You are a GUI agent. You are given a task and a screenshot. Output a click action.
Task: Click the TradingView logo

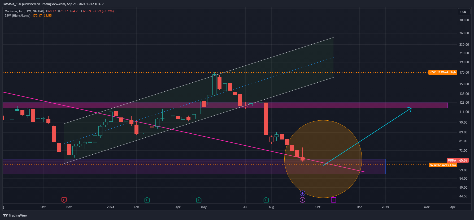(x=15, y=215)
